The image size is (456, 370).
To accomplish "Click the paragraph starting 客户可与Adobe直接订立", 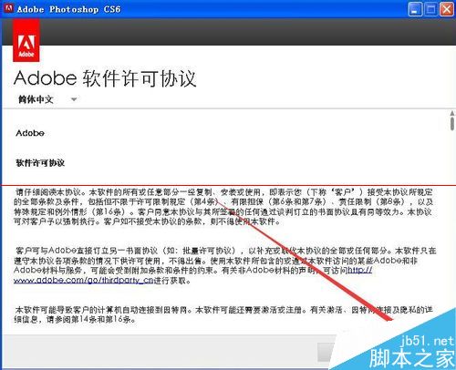I will click(x=225, y=265).
